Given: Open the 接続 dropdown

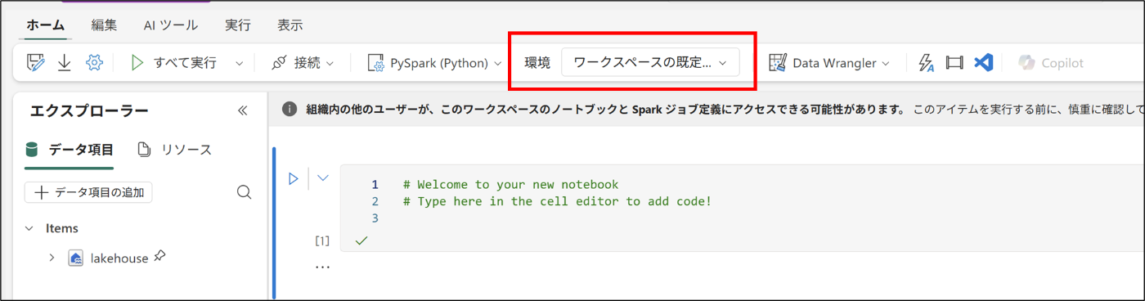Looking at the screenshot, I should (x=303, y=63).
